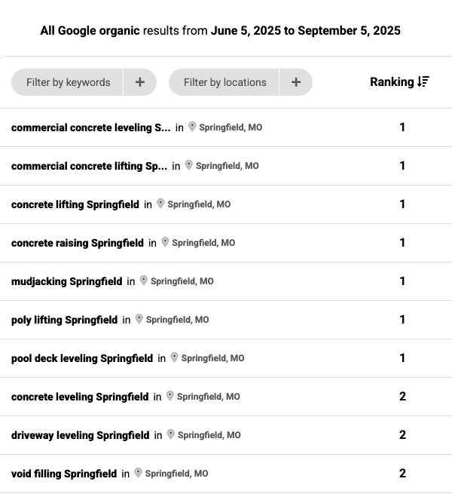Screen dimensions: 452x497
Task: Open driveway leveling Springfield keyword
Action: point(80,435)
